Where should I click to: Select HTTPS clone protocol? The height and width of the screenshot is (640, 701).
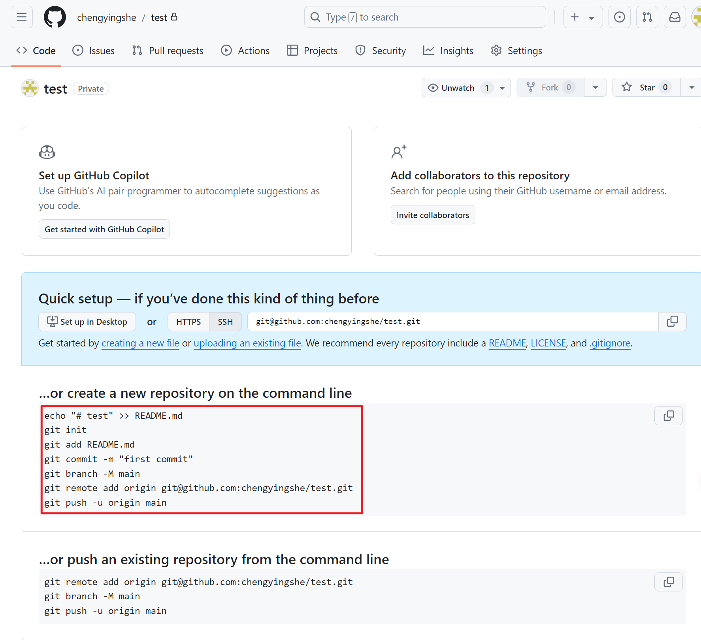188,322
